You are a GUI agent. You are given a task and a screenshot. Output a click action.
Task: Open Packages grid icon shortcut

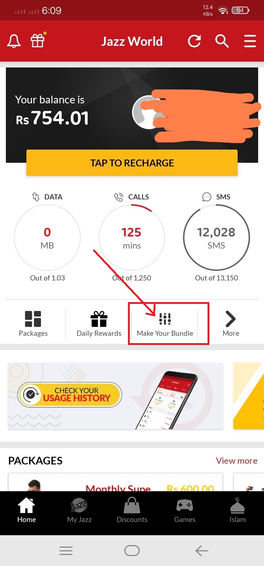(x=33, y=324)
